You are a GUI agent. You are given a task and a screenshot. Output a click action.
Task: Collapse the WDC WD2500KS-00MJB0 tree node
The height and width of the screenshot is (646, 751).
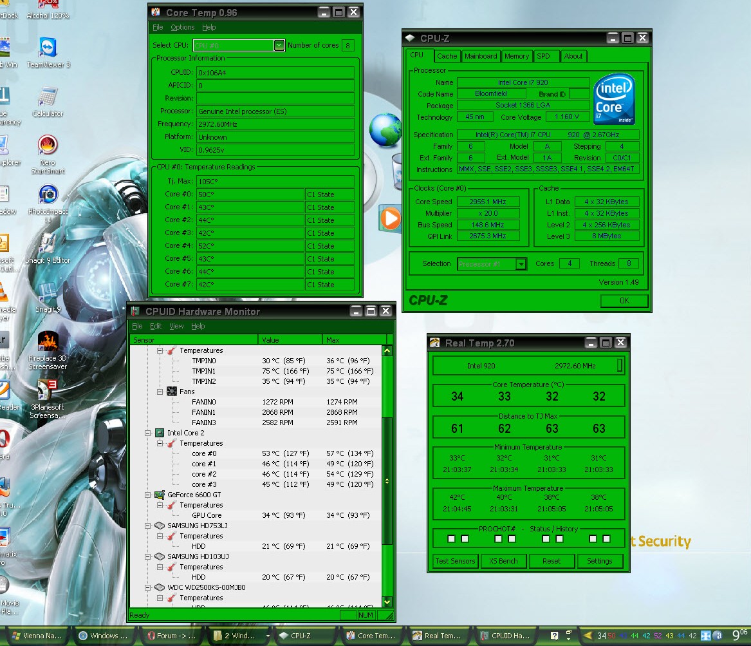click(x=148, y=587)
